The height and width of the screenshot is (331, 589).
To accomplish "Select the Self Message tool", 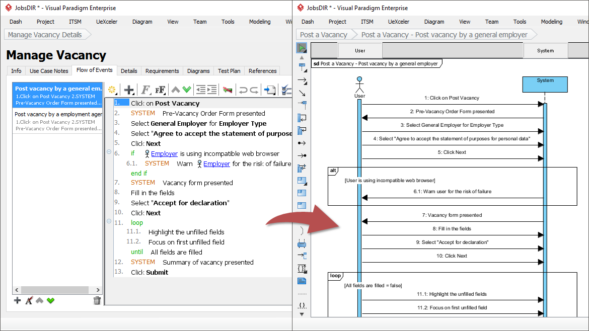I will coord(302,118).
